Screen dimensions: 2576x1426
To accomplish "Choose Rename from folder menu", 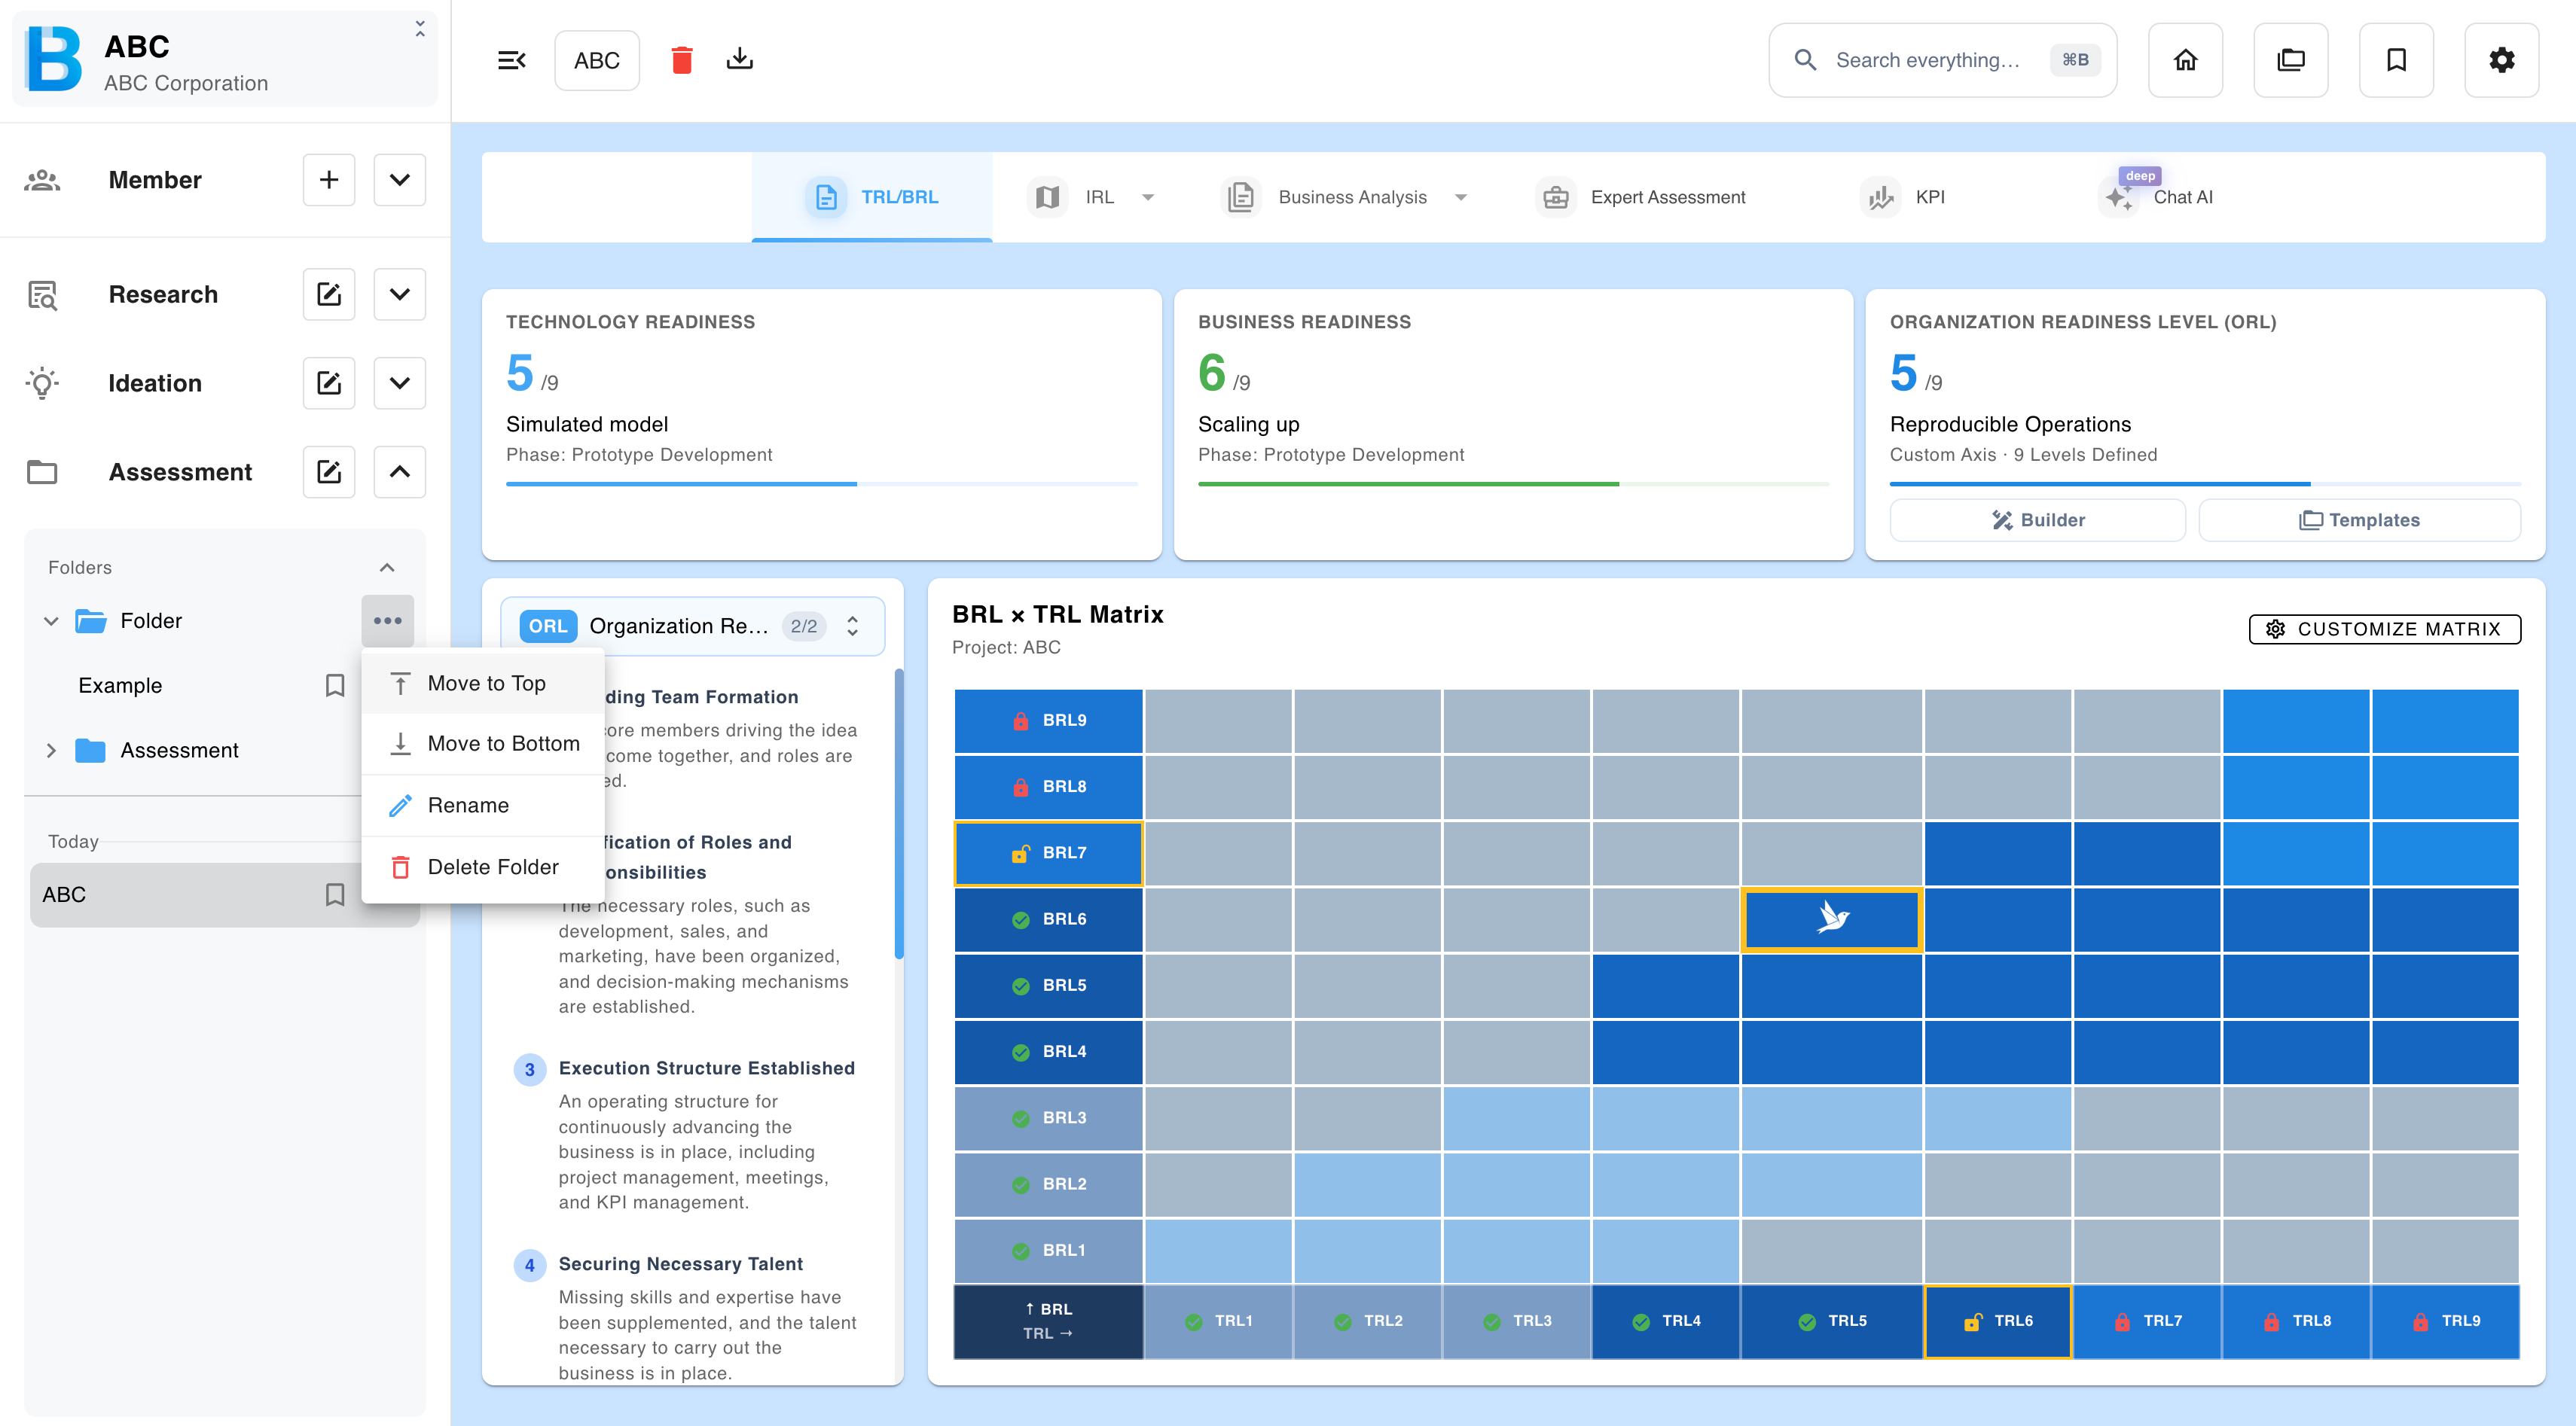I will [483, 806].
